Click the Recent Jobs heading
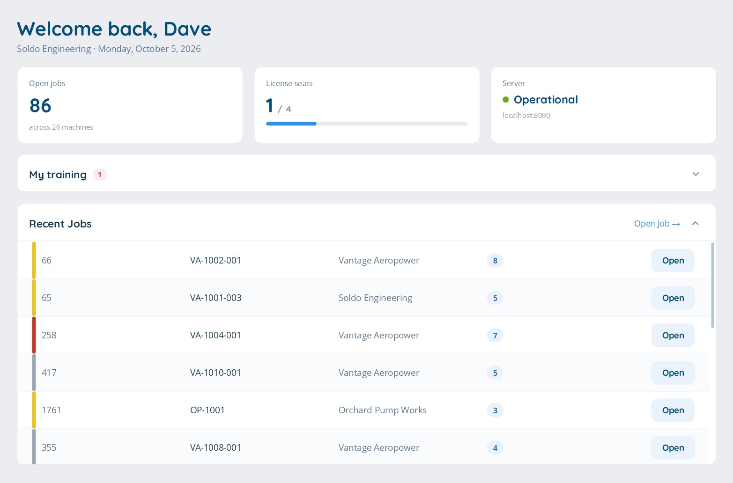This screenshot has width=733, height=483. coord(60,224)
